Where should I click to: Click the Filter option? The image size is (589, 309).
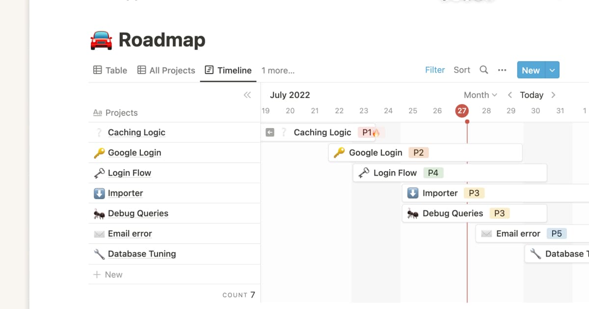435,70
